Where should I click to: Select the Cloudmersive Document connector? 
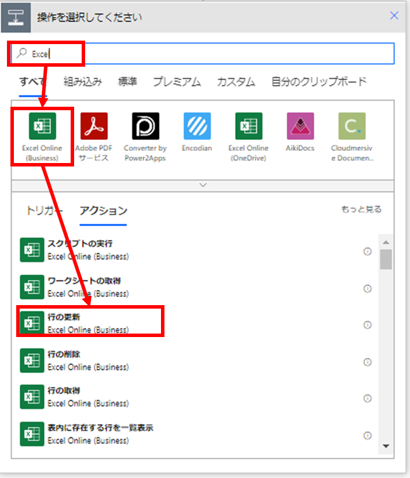tap(352, 126)
